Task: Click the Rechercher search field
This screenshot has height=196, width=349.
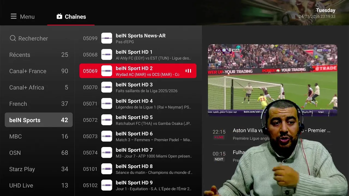Action: tap(39, 38)
